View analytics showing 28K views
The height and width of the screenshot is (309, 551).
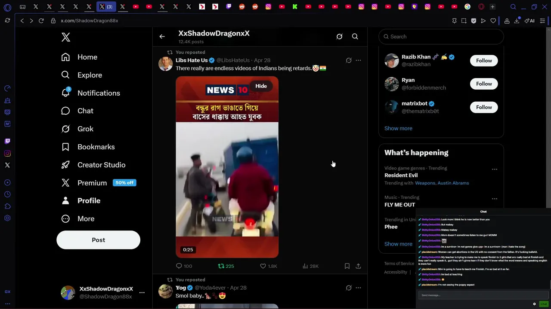click(x=310, y=266)
